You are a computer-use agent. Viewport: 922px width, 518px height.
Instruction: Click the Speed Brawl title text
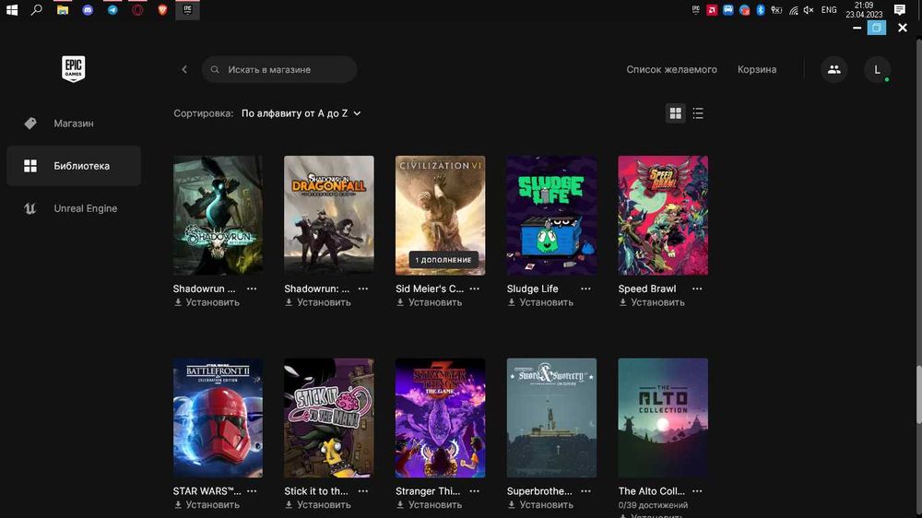click(x=647, y=288)
